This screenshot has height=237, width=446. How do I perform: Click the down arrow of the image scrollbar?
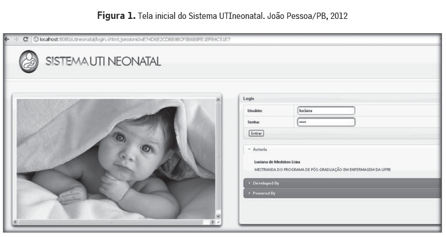pyautogui.click(x=218, y=216)
